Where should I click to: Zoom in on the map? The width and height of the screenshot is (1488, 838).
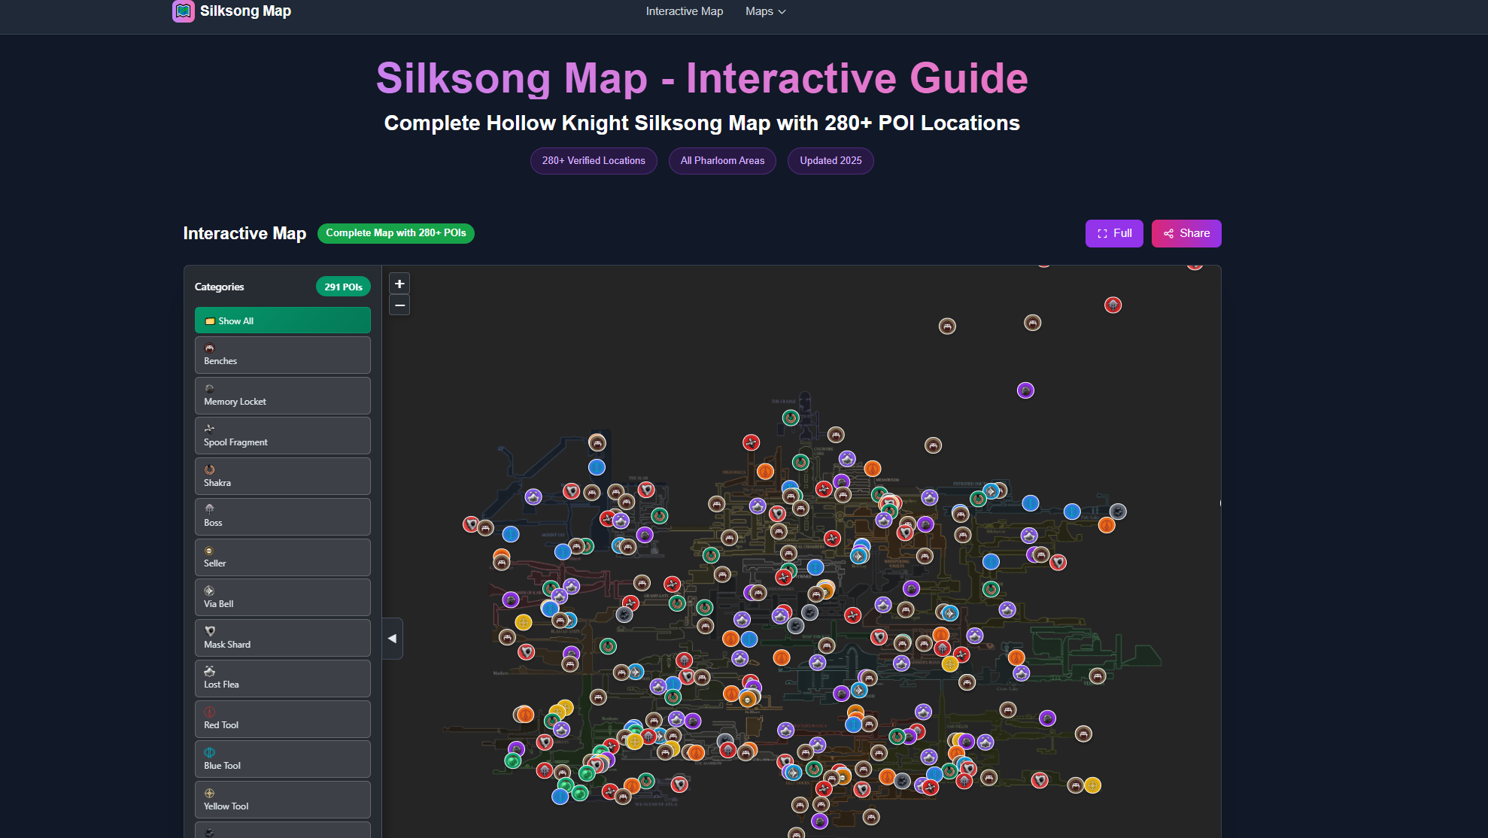coord(399,284)
